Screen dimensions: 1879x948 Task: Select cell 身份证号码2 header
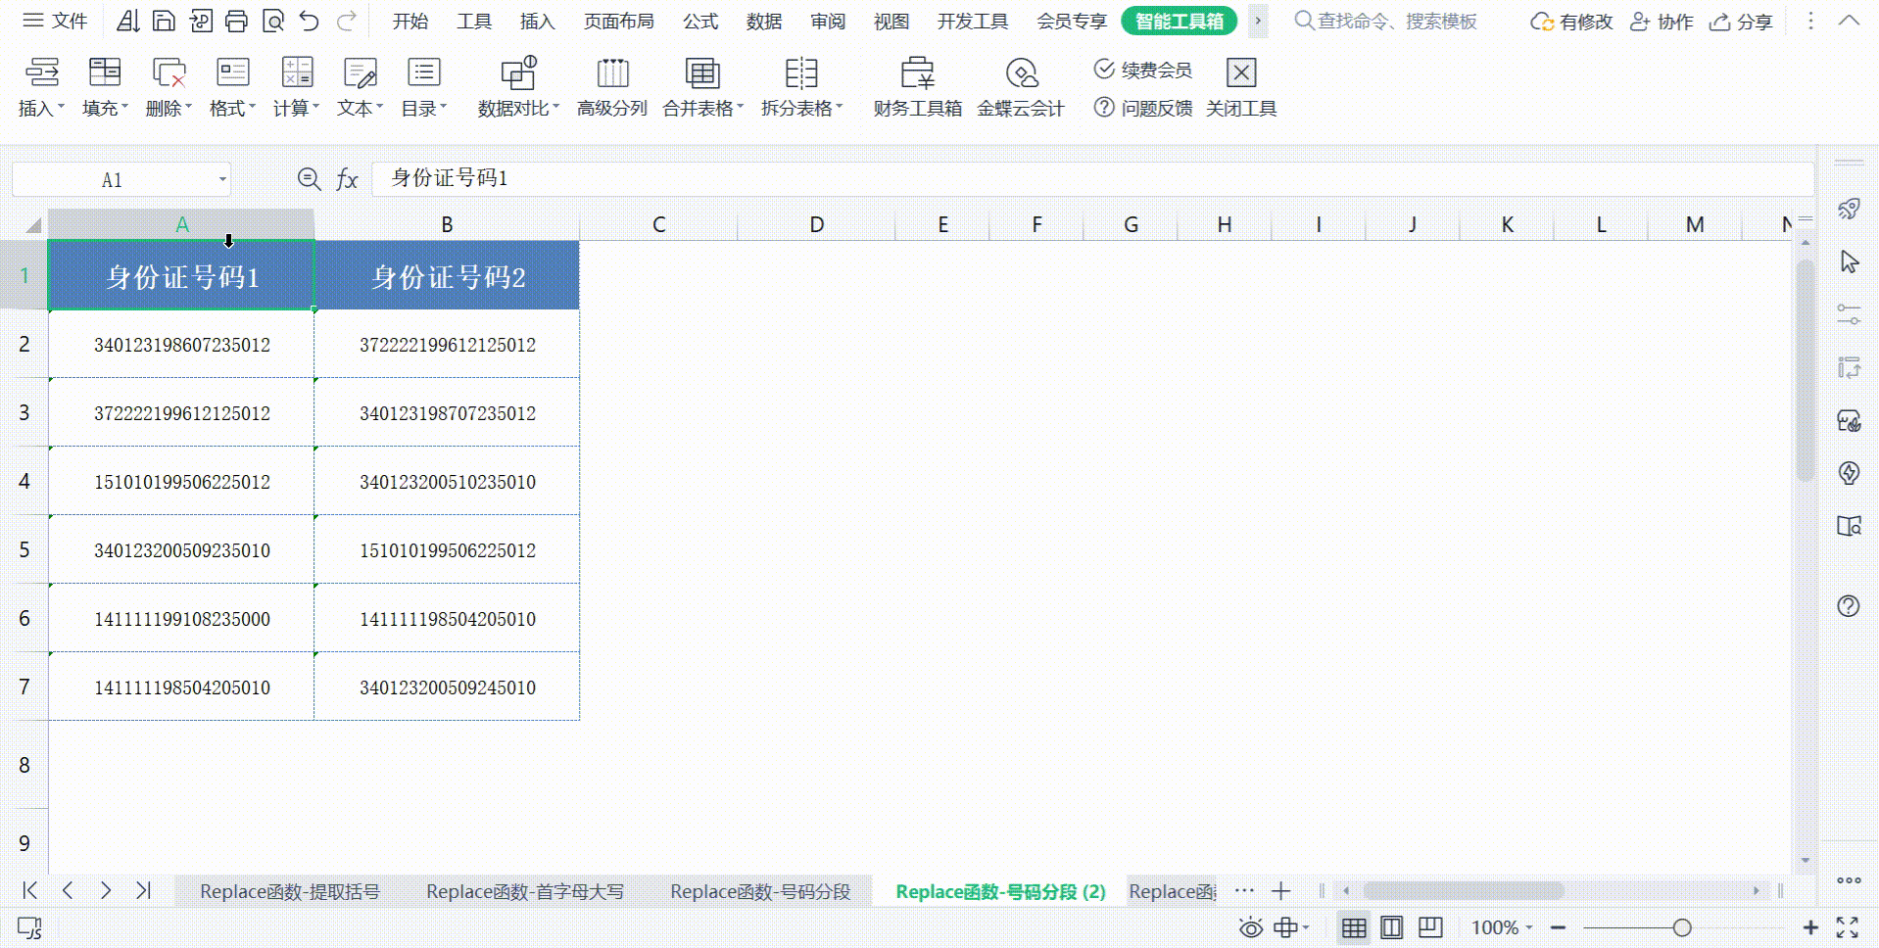coord(447,276)
